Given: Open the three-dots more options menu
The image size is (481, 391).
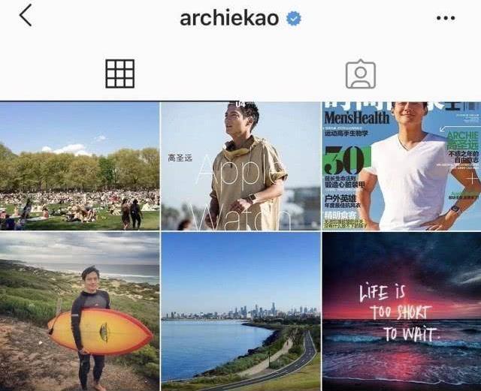Looking at the screenshot, I should pos(446,18).
